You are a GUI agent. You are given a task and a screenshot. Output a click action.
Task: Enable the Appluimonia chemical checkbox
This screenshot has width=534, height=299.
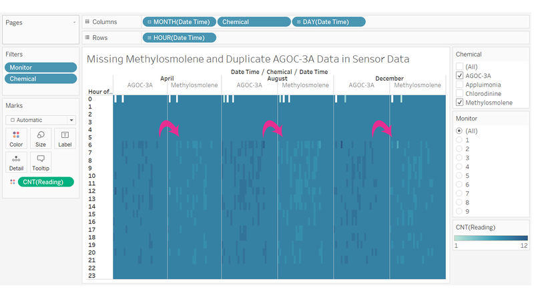tap(459, 85)
